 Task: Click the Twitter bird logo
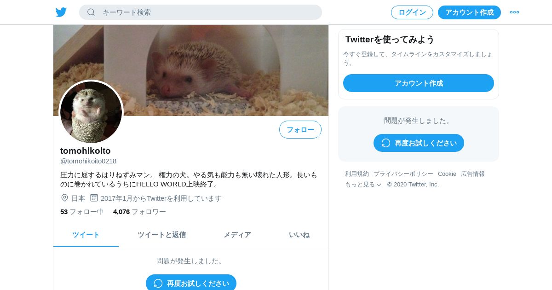(61, 12)
